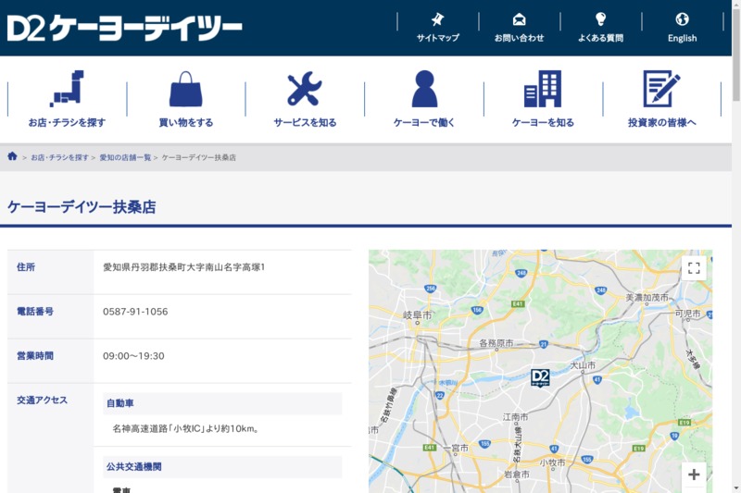
Task: Click the phone number 0587-91-1056
Action: (135, 312)
